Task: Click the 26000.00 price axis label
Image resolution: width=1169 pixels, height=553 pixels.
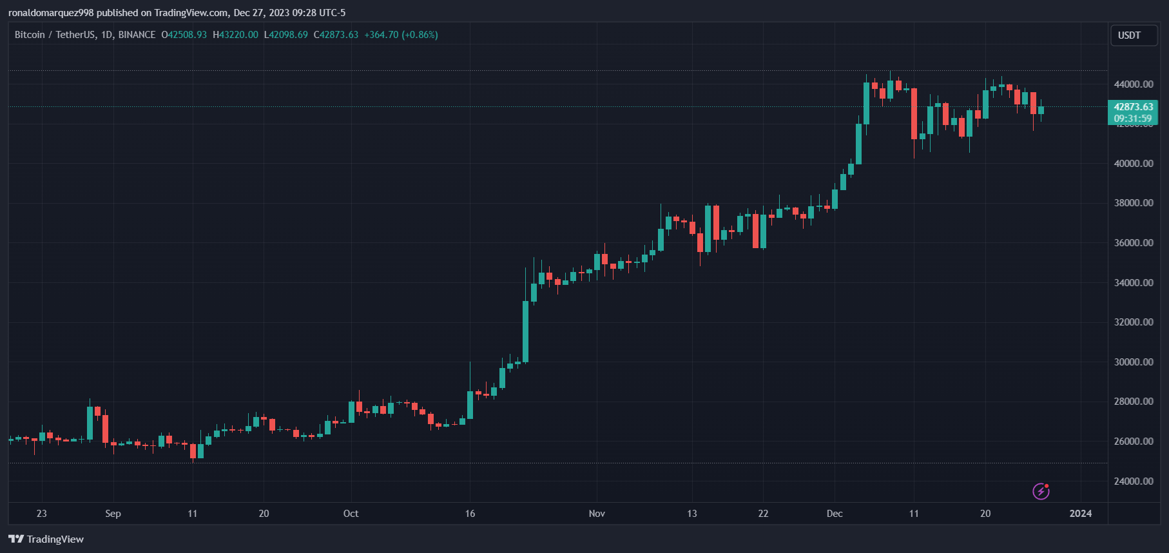Action: [1134, 441]
